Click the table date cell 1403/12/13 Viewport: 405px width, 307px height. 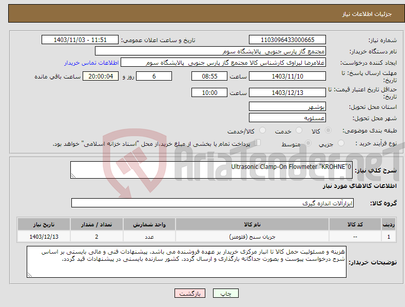click(44, 237)
